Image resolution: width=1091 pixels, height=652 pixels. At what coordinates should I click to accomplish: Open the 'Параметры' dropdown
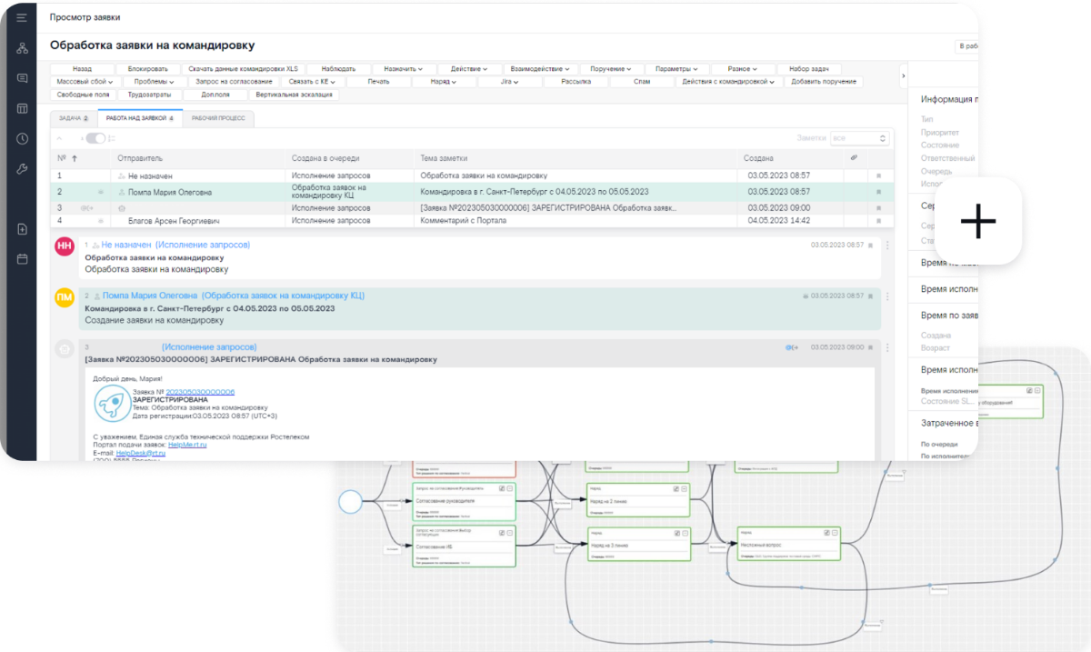click(676, 69)
